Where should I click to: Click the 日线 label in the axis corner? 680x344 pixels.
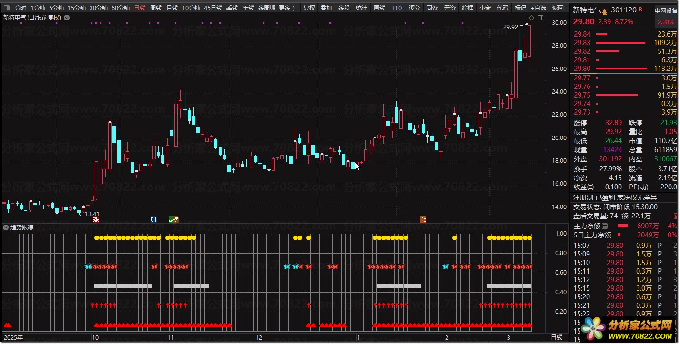557,337
